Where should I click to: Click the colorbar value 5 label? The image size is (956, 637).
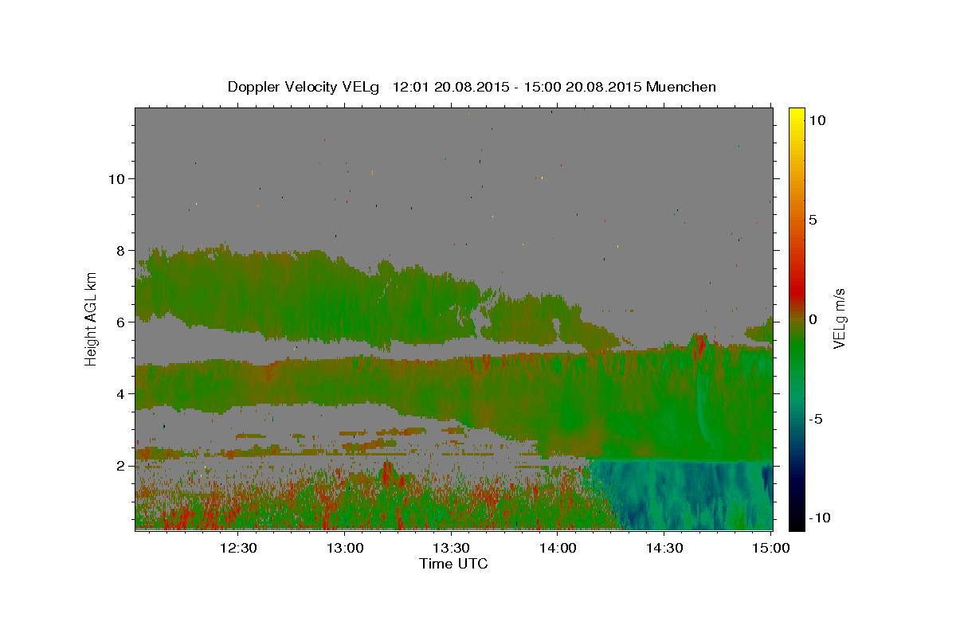[x=813, y=219]
